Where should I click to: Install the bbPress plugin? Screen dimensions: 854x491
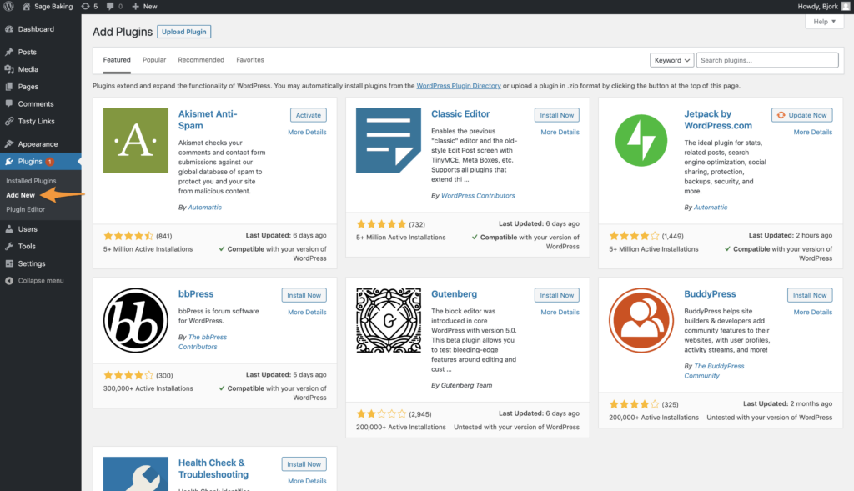(x=304, y=295)
